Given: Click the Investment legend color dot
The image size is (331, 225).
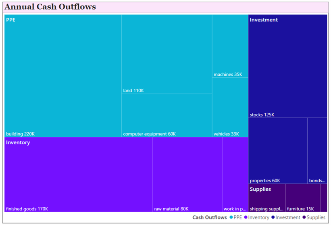Looking at the screenshot, I should (x=273, y=217).
